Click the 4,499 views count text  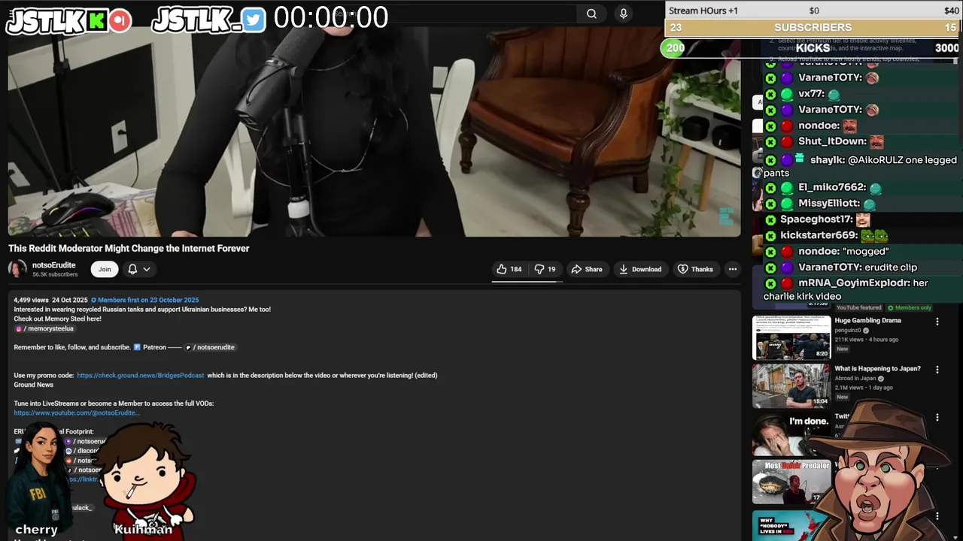(x=31, y=300)
